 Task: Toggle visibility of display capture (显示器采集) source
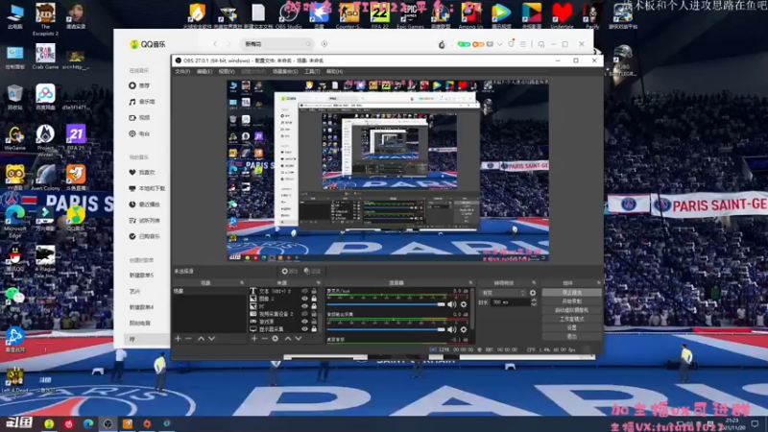tap(304, 329)
